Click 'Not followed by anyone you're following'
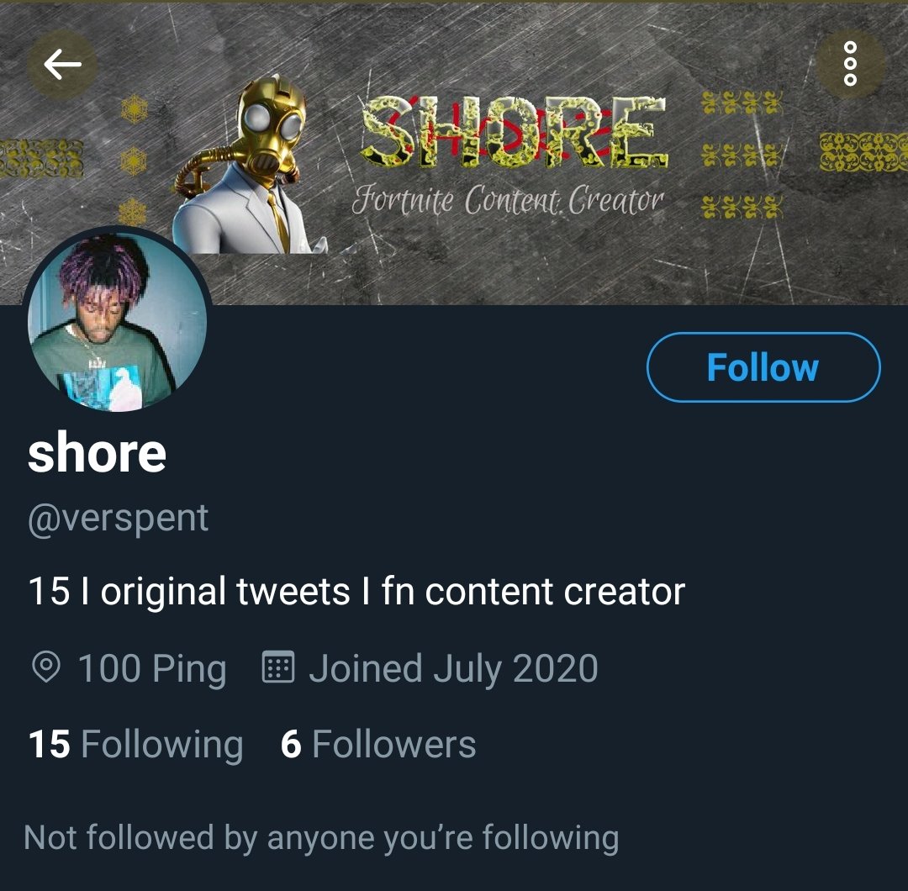The image size is (908, 891). click(x=321, y=837)
